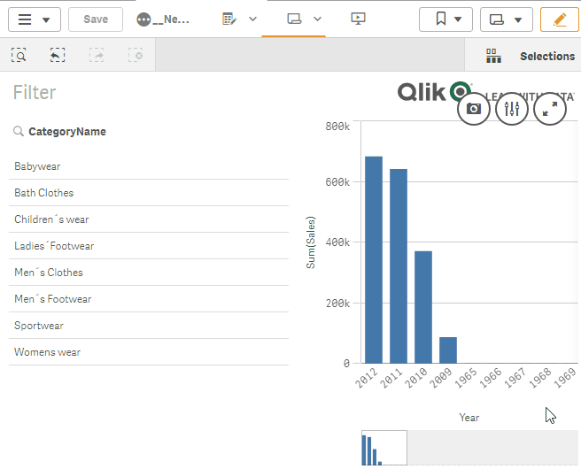Click the orange Edit pencil button
The width and height of the screenshot is (581, 469).
click(560, 19)
